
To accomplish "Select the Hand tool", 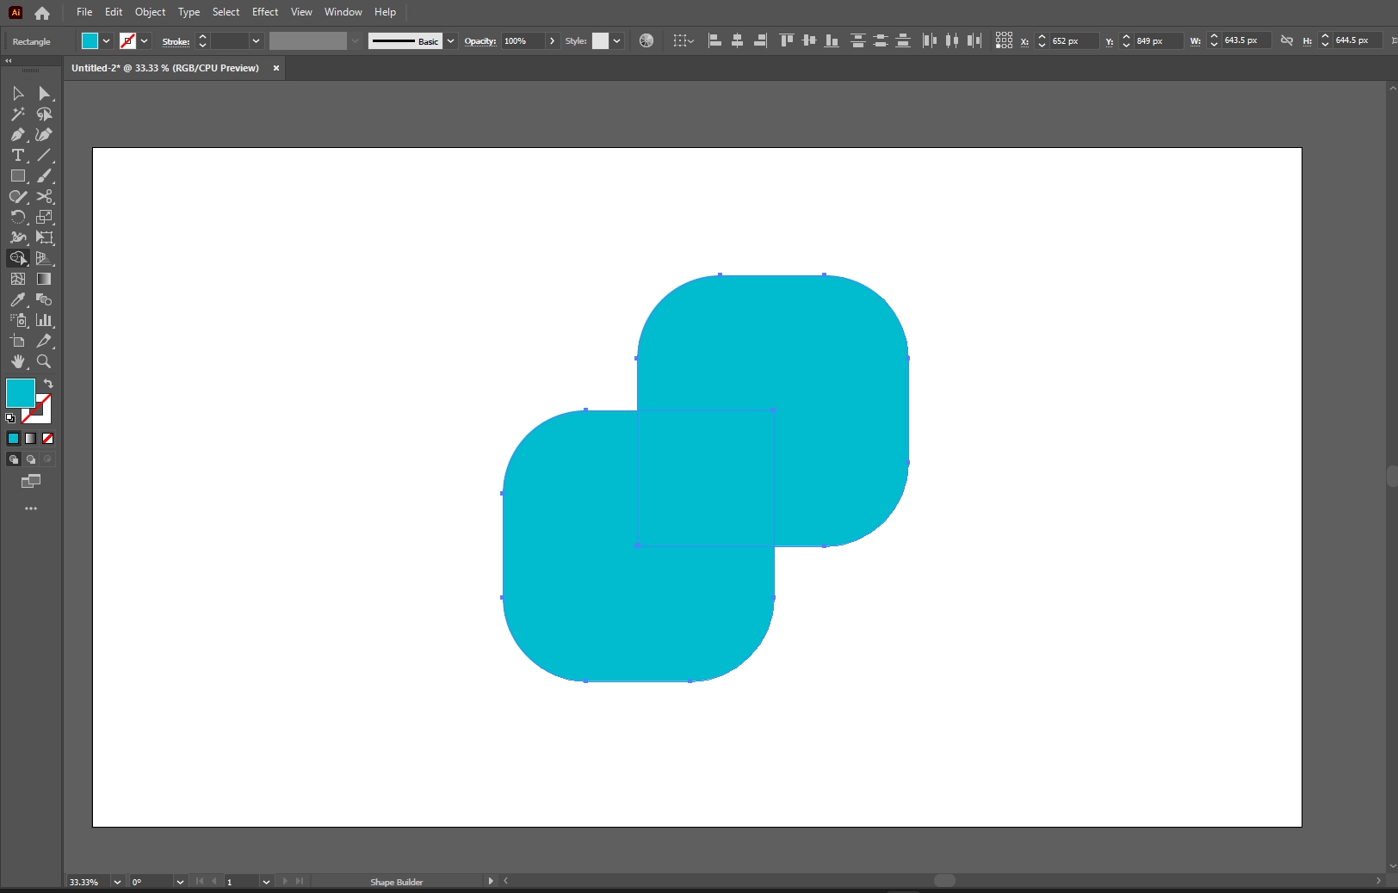I will click(x=18, y=361).
